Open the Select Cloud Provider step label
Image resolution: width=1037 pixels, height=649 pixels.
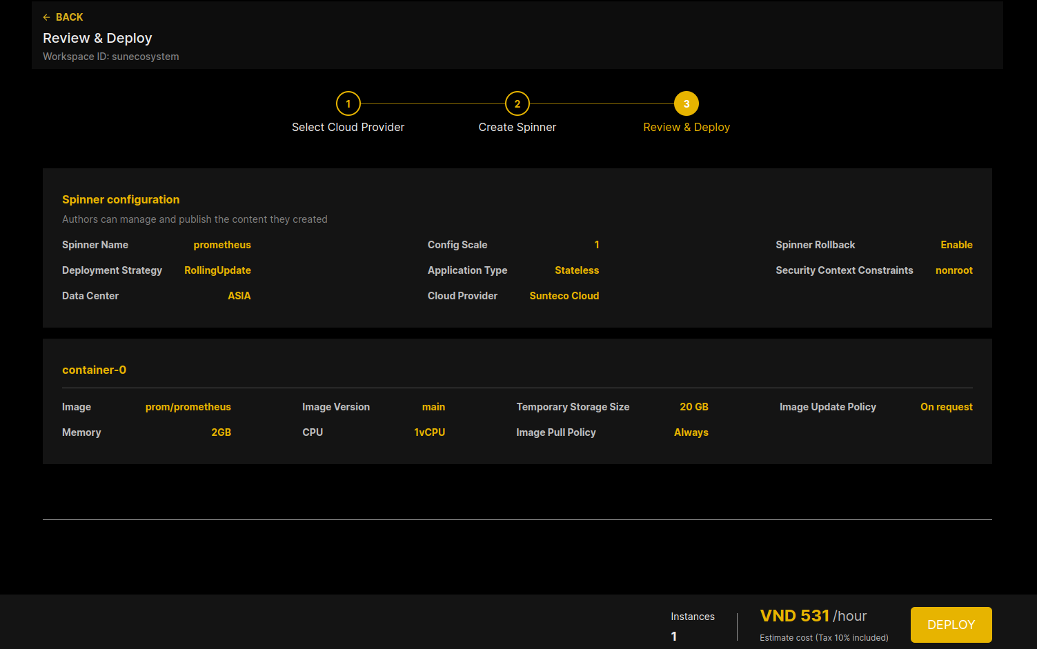[348, 127]
